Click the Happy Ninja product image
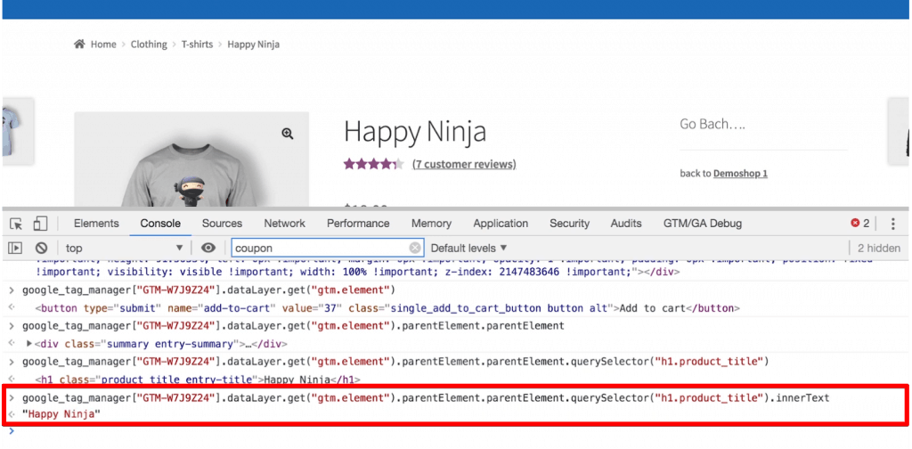Screen dimensions: 912x449 [191, 160]
